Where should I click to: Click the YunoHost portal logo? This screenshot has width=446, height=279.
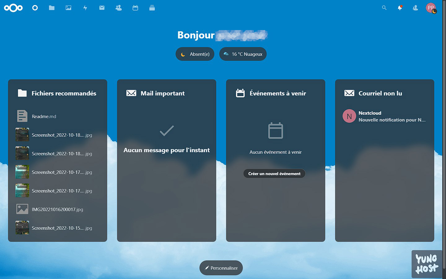point(427,264)
